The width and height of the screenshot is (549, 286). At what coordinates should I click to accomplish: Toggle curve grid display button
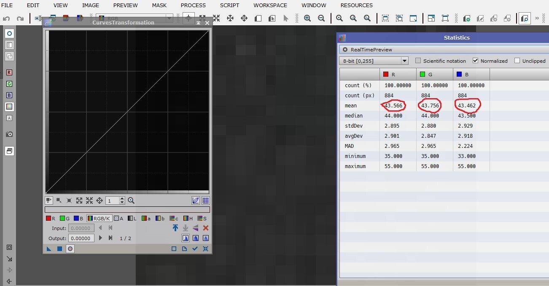click(x=206, y=200)
